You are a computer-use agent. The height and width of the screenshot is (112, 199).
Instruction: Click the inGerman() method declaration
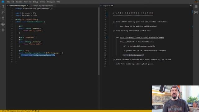click(31, 42)
